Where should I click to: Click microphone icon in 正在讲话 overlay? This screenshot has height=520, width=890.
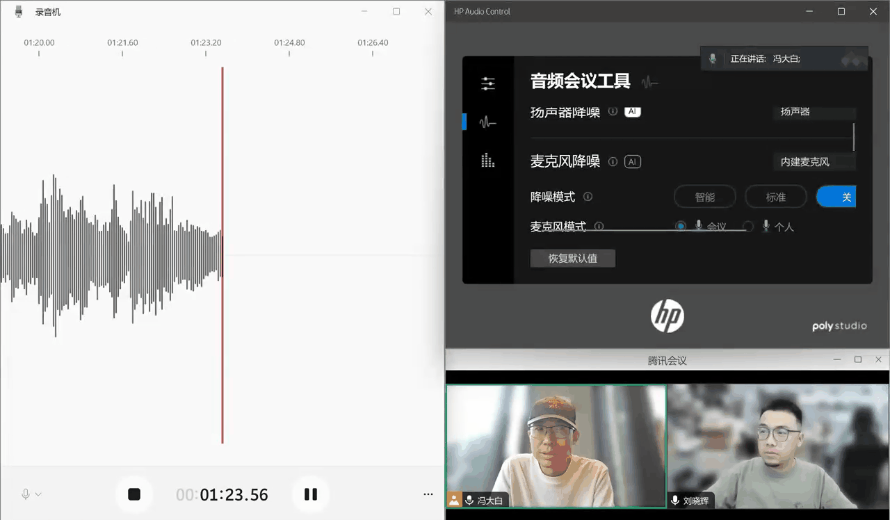coord(713,59)
